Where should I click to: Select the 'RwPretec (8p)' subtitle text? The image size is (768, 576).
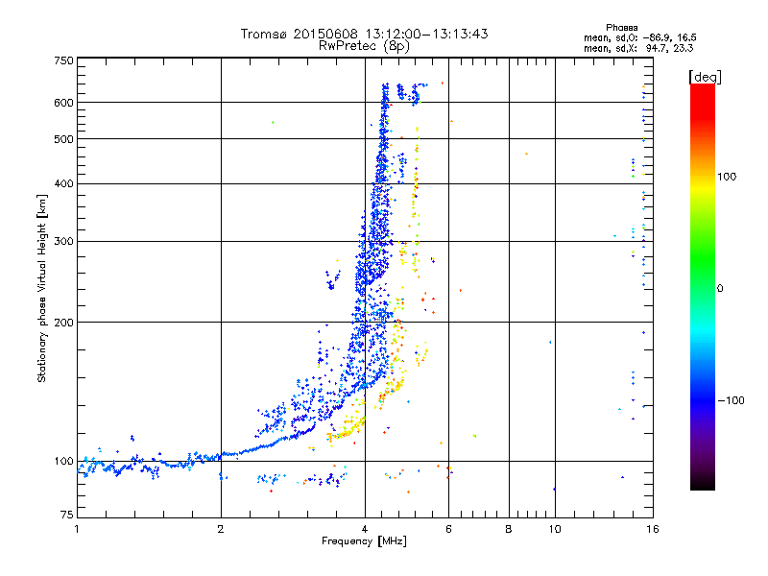[x=364, y=46]
